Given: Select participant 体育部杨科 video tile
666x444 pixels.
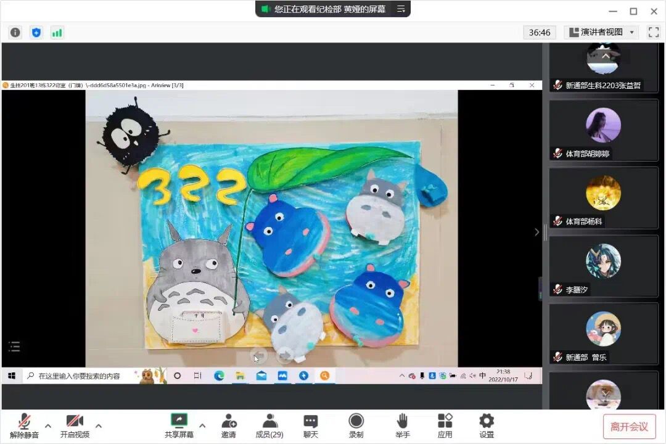Looking at the screenshot, I should (603, 198).
